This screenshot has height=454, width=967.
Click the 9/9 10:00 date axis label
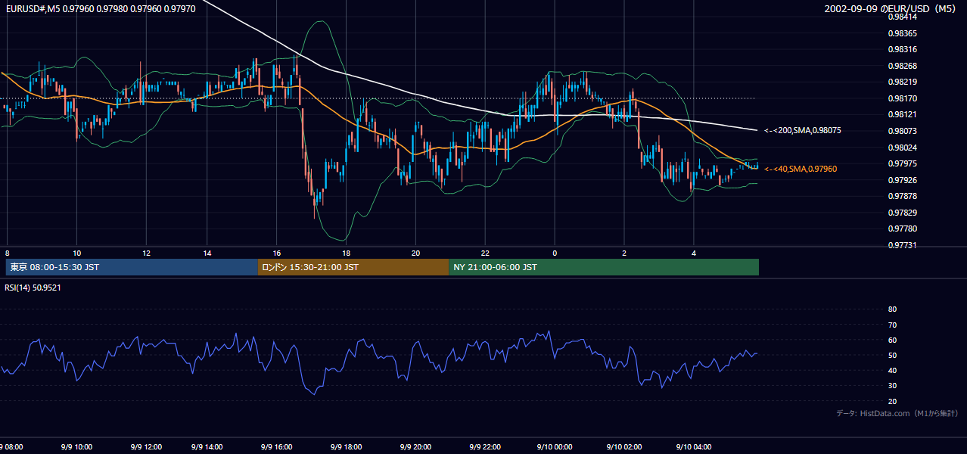(x=76, y=447)
